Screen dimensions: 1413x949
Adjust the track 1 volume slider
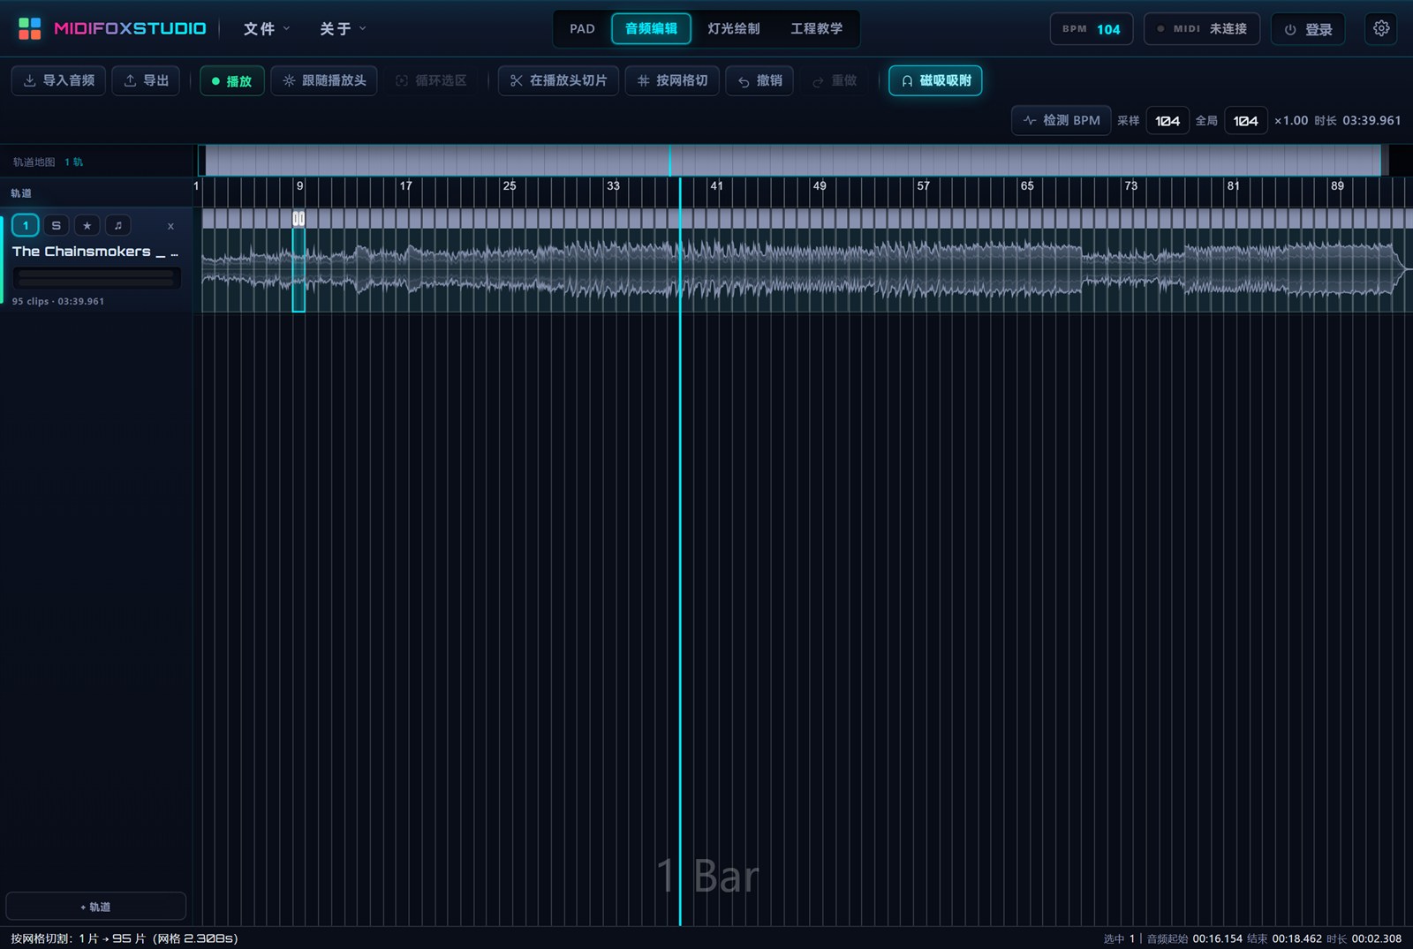(97, 277)
